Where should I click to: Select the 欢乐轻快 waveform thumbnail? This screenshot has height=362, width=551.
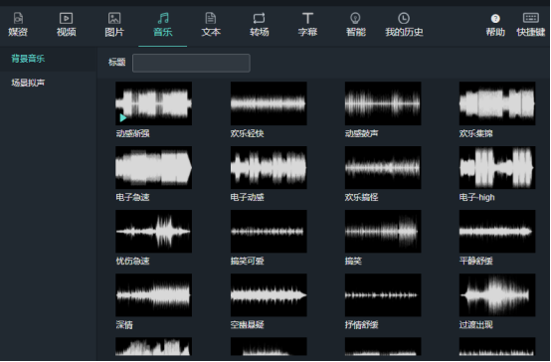point(269,103)
